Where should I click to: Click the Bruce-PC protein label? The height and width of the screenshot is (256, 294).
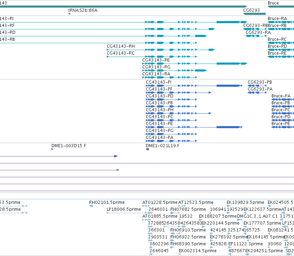[281, 110]
